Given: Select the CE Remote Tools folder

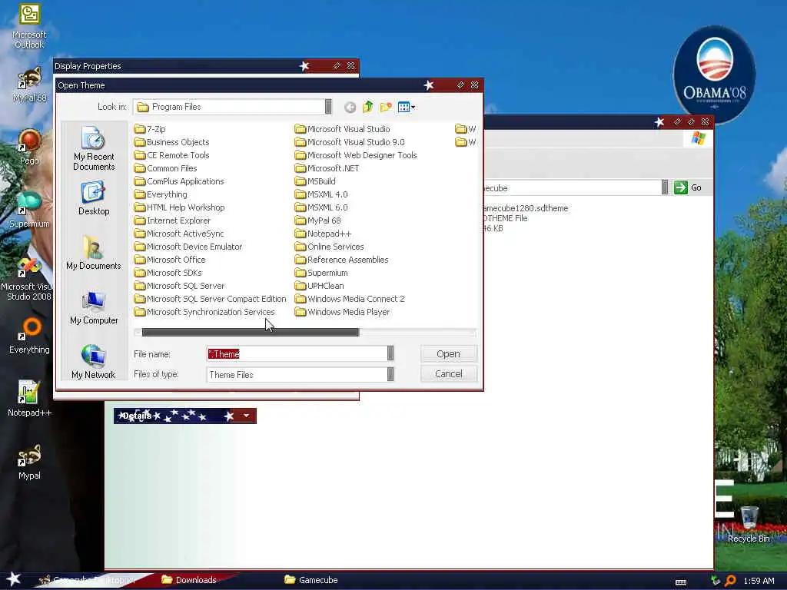Looking at the screenshot, I should 171,155.
